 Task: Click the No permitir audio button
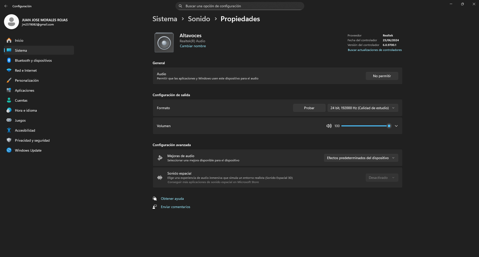pyautogui.click(x=382, y=76)
